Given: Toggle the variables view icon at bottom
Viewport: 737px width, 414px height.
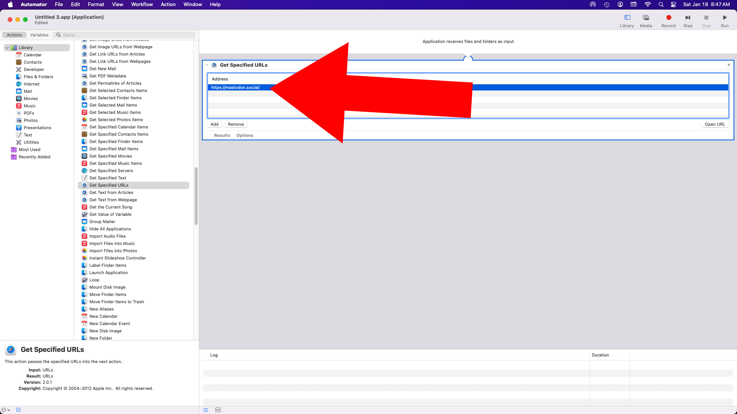Looking at the screenshot, I should [218, 410].
